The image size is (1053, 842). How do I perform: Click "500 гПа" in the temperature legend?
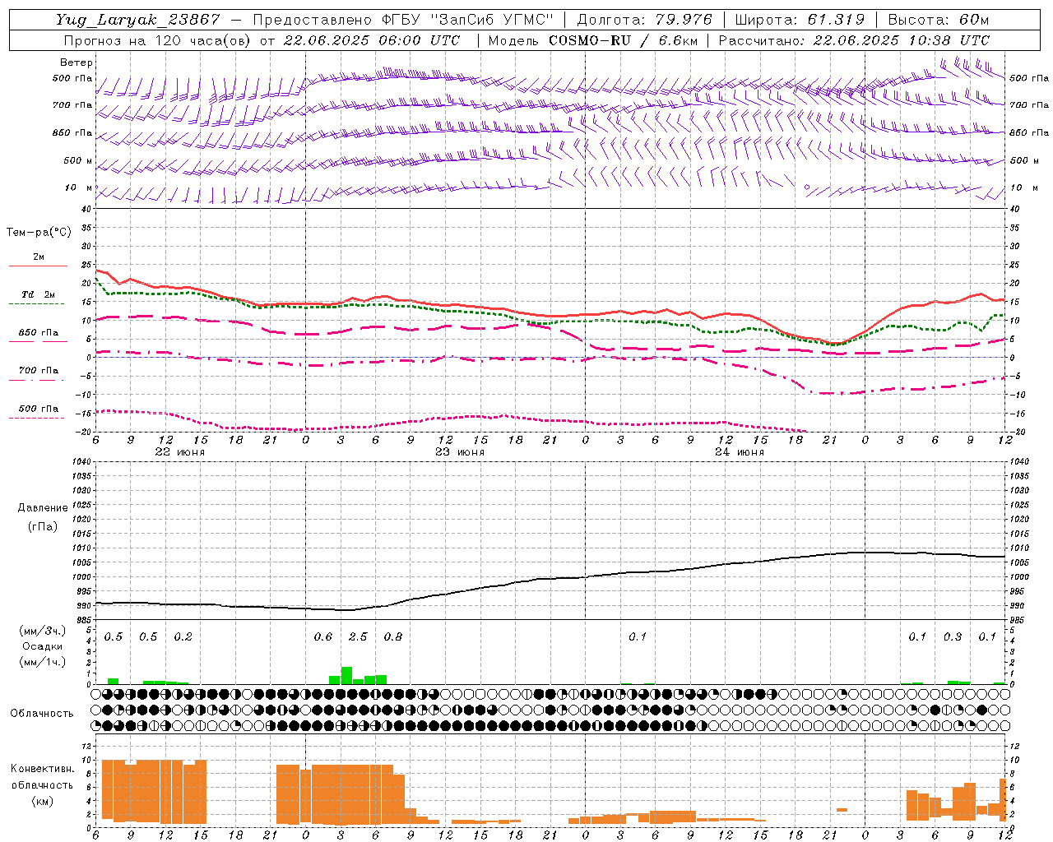(39, 409)
